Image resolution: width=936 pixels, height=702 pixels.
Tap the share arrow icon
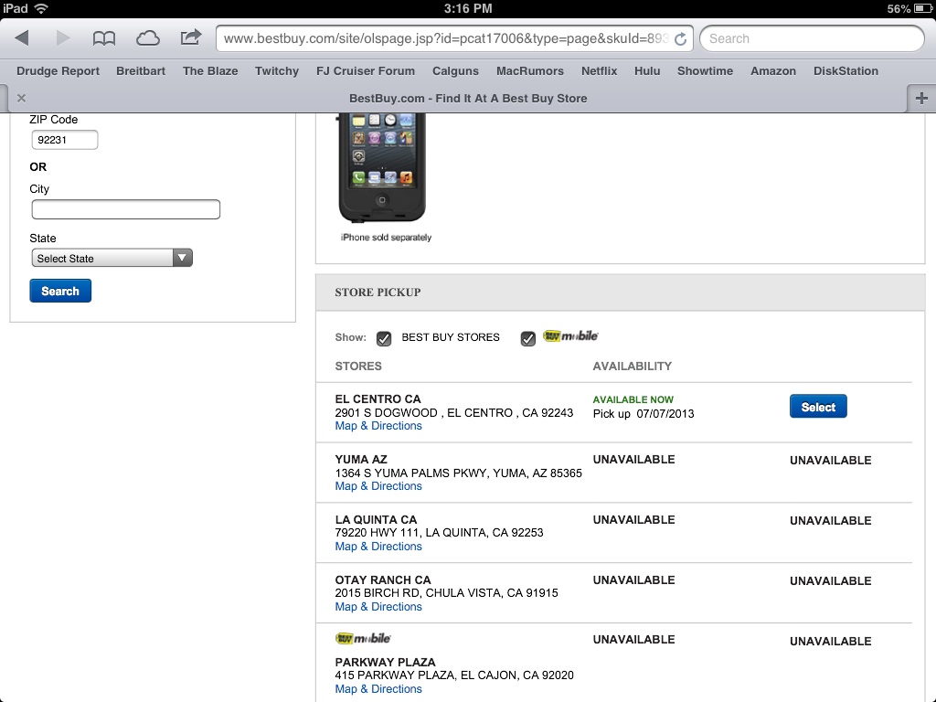click(x=190, y=37)
